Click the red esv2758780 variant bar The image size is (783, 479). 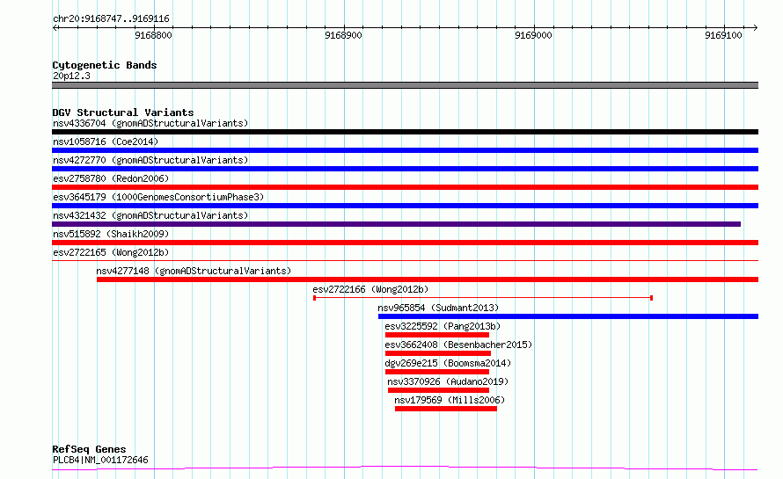405,187
